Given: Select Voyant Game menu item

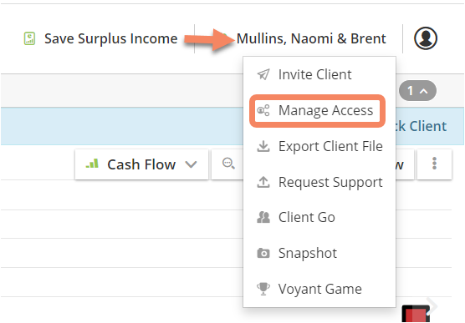Looking at the screenshot, I should pyautogui.click(x=319, y=289).
